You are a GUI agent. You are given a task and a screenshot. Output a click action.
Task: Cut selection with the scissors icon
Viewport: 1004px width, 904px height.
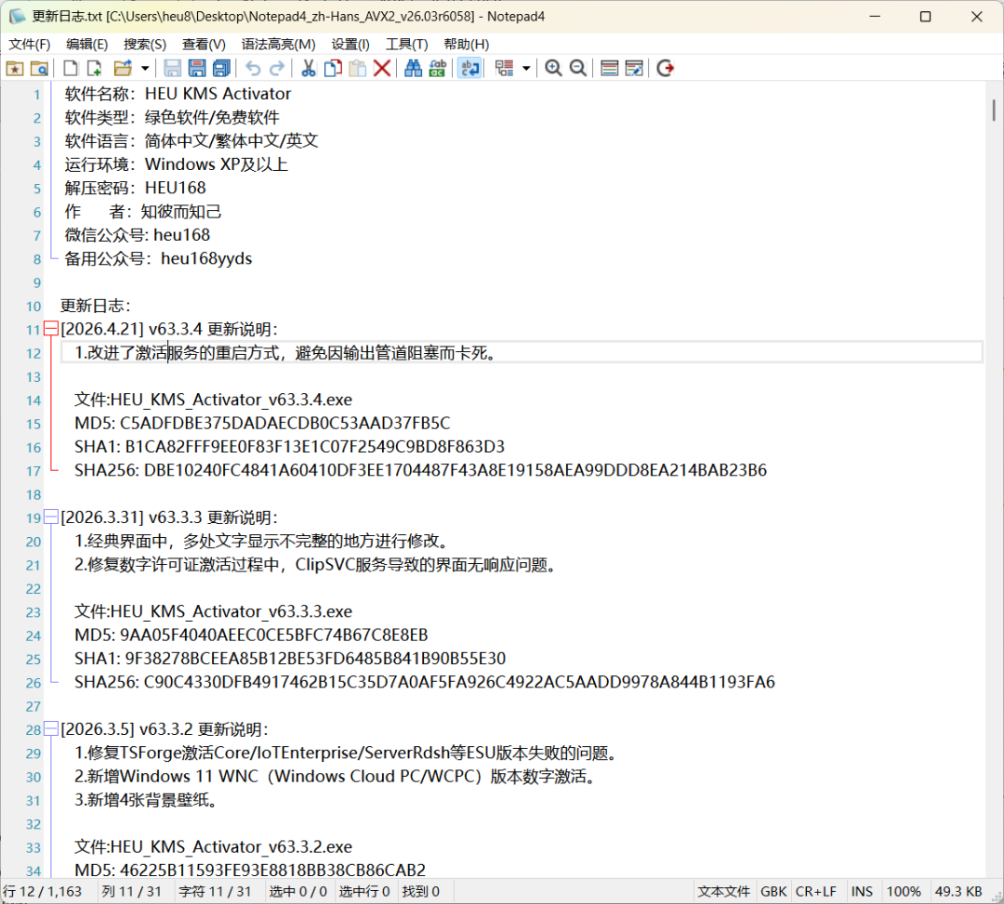309,69
